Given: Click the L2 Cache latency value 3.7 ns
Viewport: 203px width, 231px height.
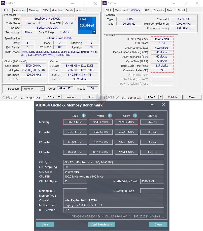Looking at the screenshot, I should (x=152, y=142).
